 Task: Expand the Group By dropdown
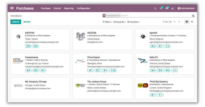tap(120, 22)
